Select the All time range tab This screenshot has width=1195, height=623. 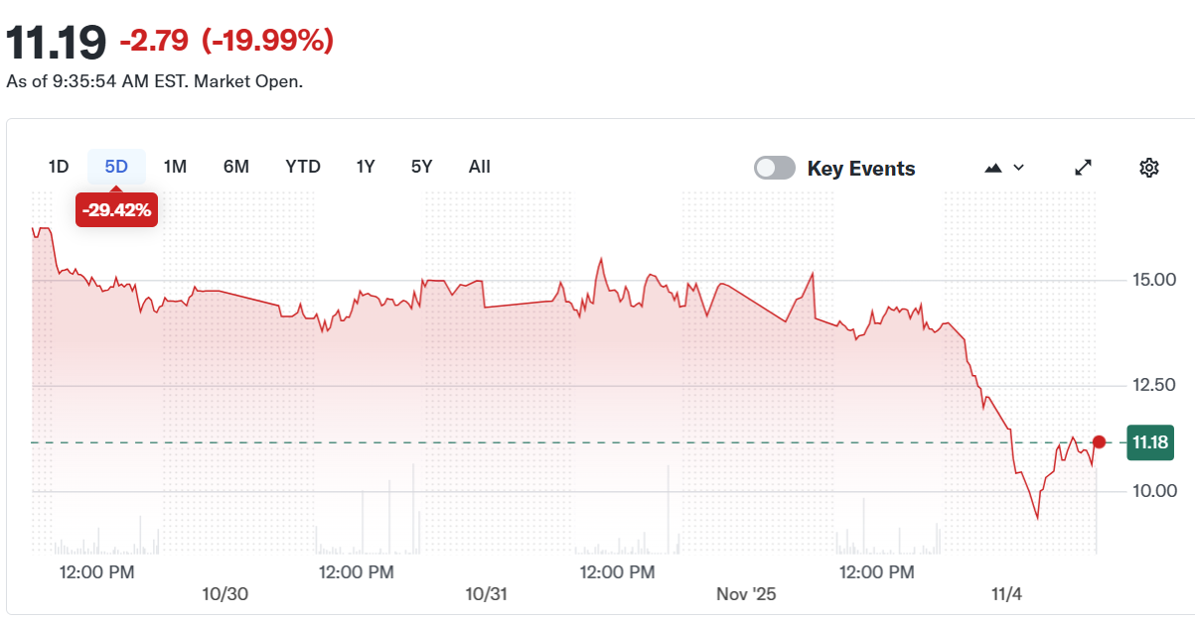click(x=479, y=167)
